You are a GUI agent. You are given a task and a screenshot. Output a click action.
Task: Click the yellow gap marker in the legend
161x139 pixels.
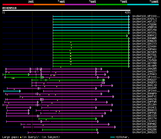click(21, 137)
